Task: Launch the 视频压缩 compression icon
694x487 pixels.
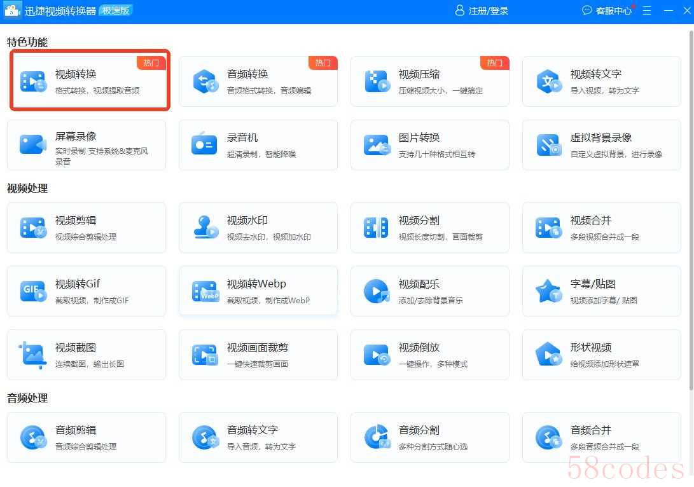Action: point(377,81)
